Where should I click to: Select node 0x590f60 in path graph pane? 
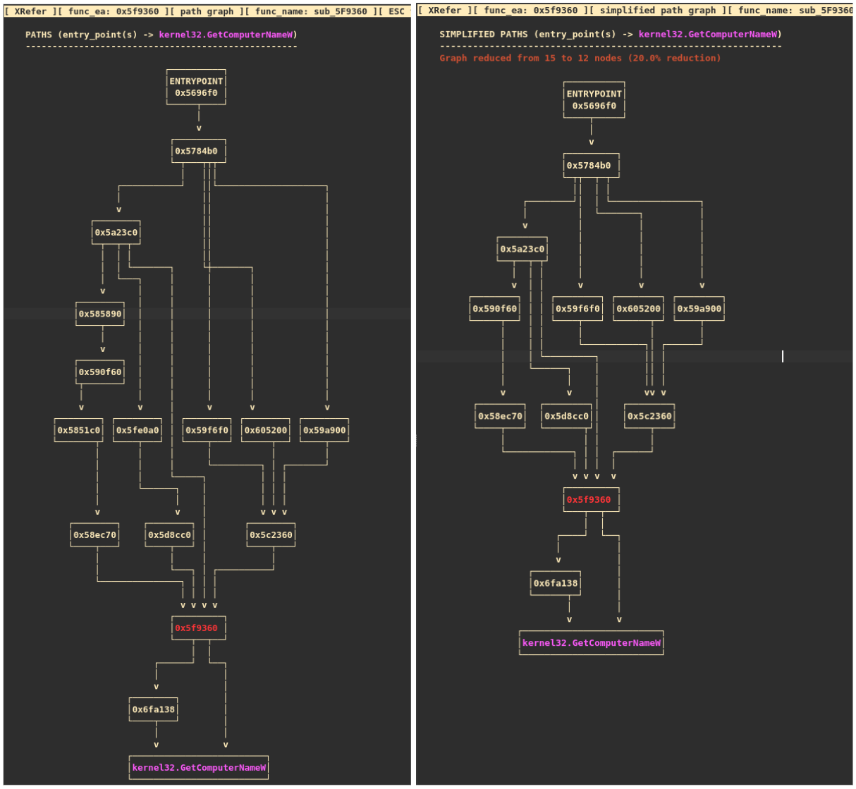(100, 372)
